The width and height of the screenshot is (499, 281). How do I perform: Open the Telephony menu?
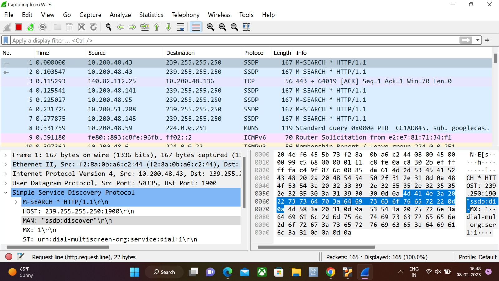point(185,15)
